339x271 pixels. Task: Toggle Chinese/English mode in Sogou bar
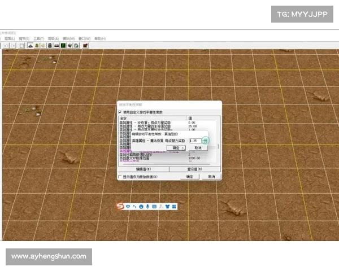click(x=128, y=207)
